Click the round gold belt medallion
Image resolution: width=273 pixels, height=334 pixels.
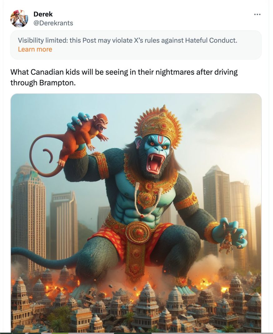click(138, 232)
